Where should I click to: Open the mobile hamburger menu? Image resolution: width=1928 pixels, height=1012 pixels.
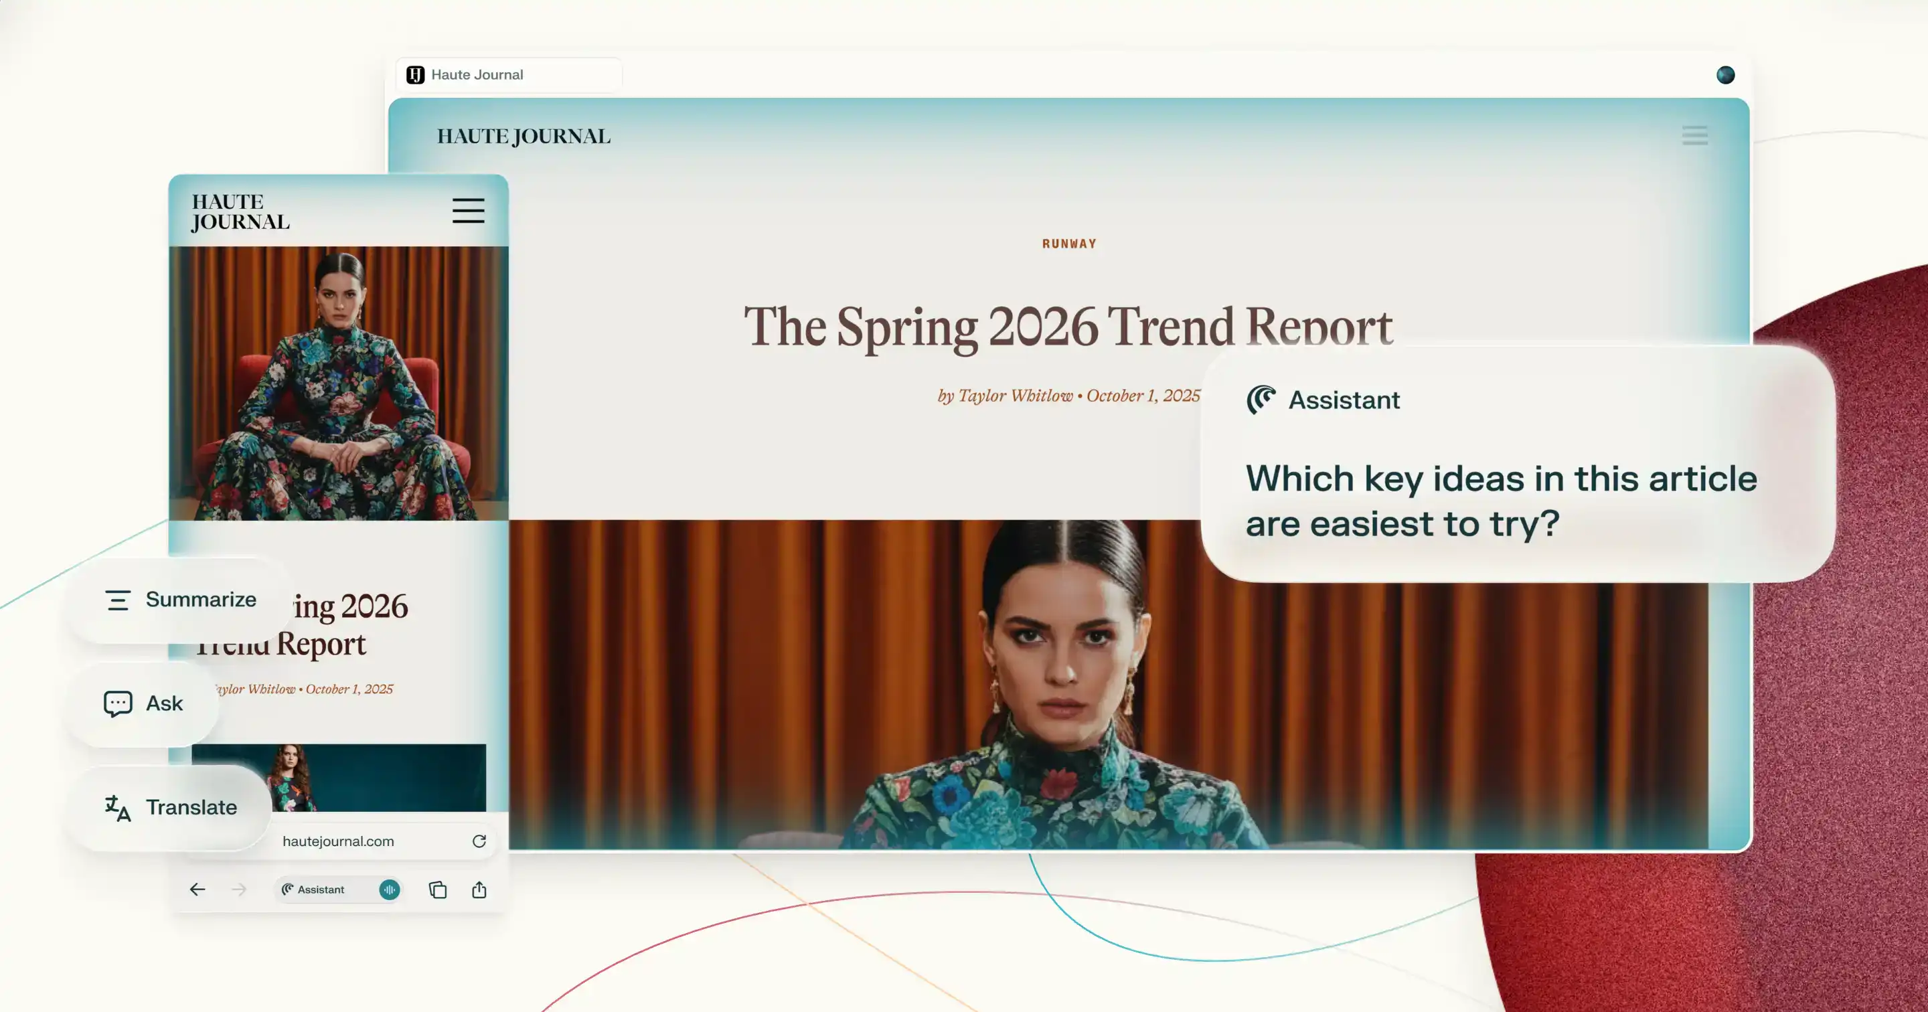[x=469, y=211]
